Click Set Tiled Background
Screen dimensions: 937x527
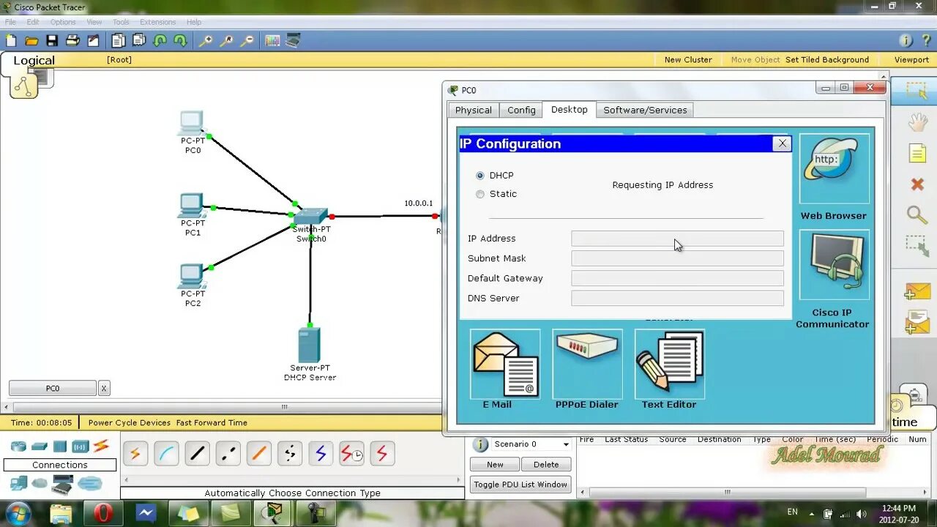(827, 59)
